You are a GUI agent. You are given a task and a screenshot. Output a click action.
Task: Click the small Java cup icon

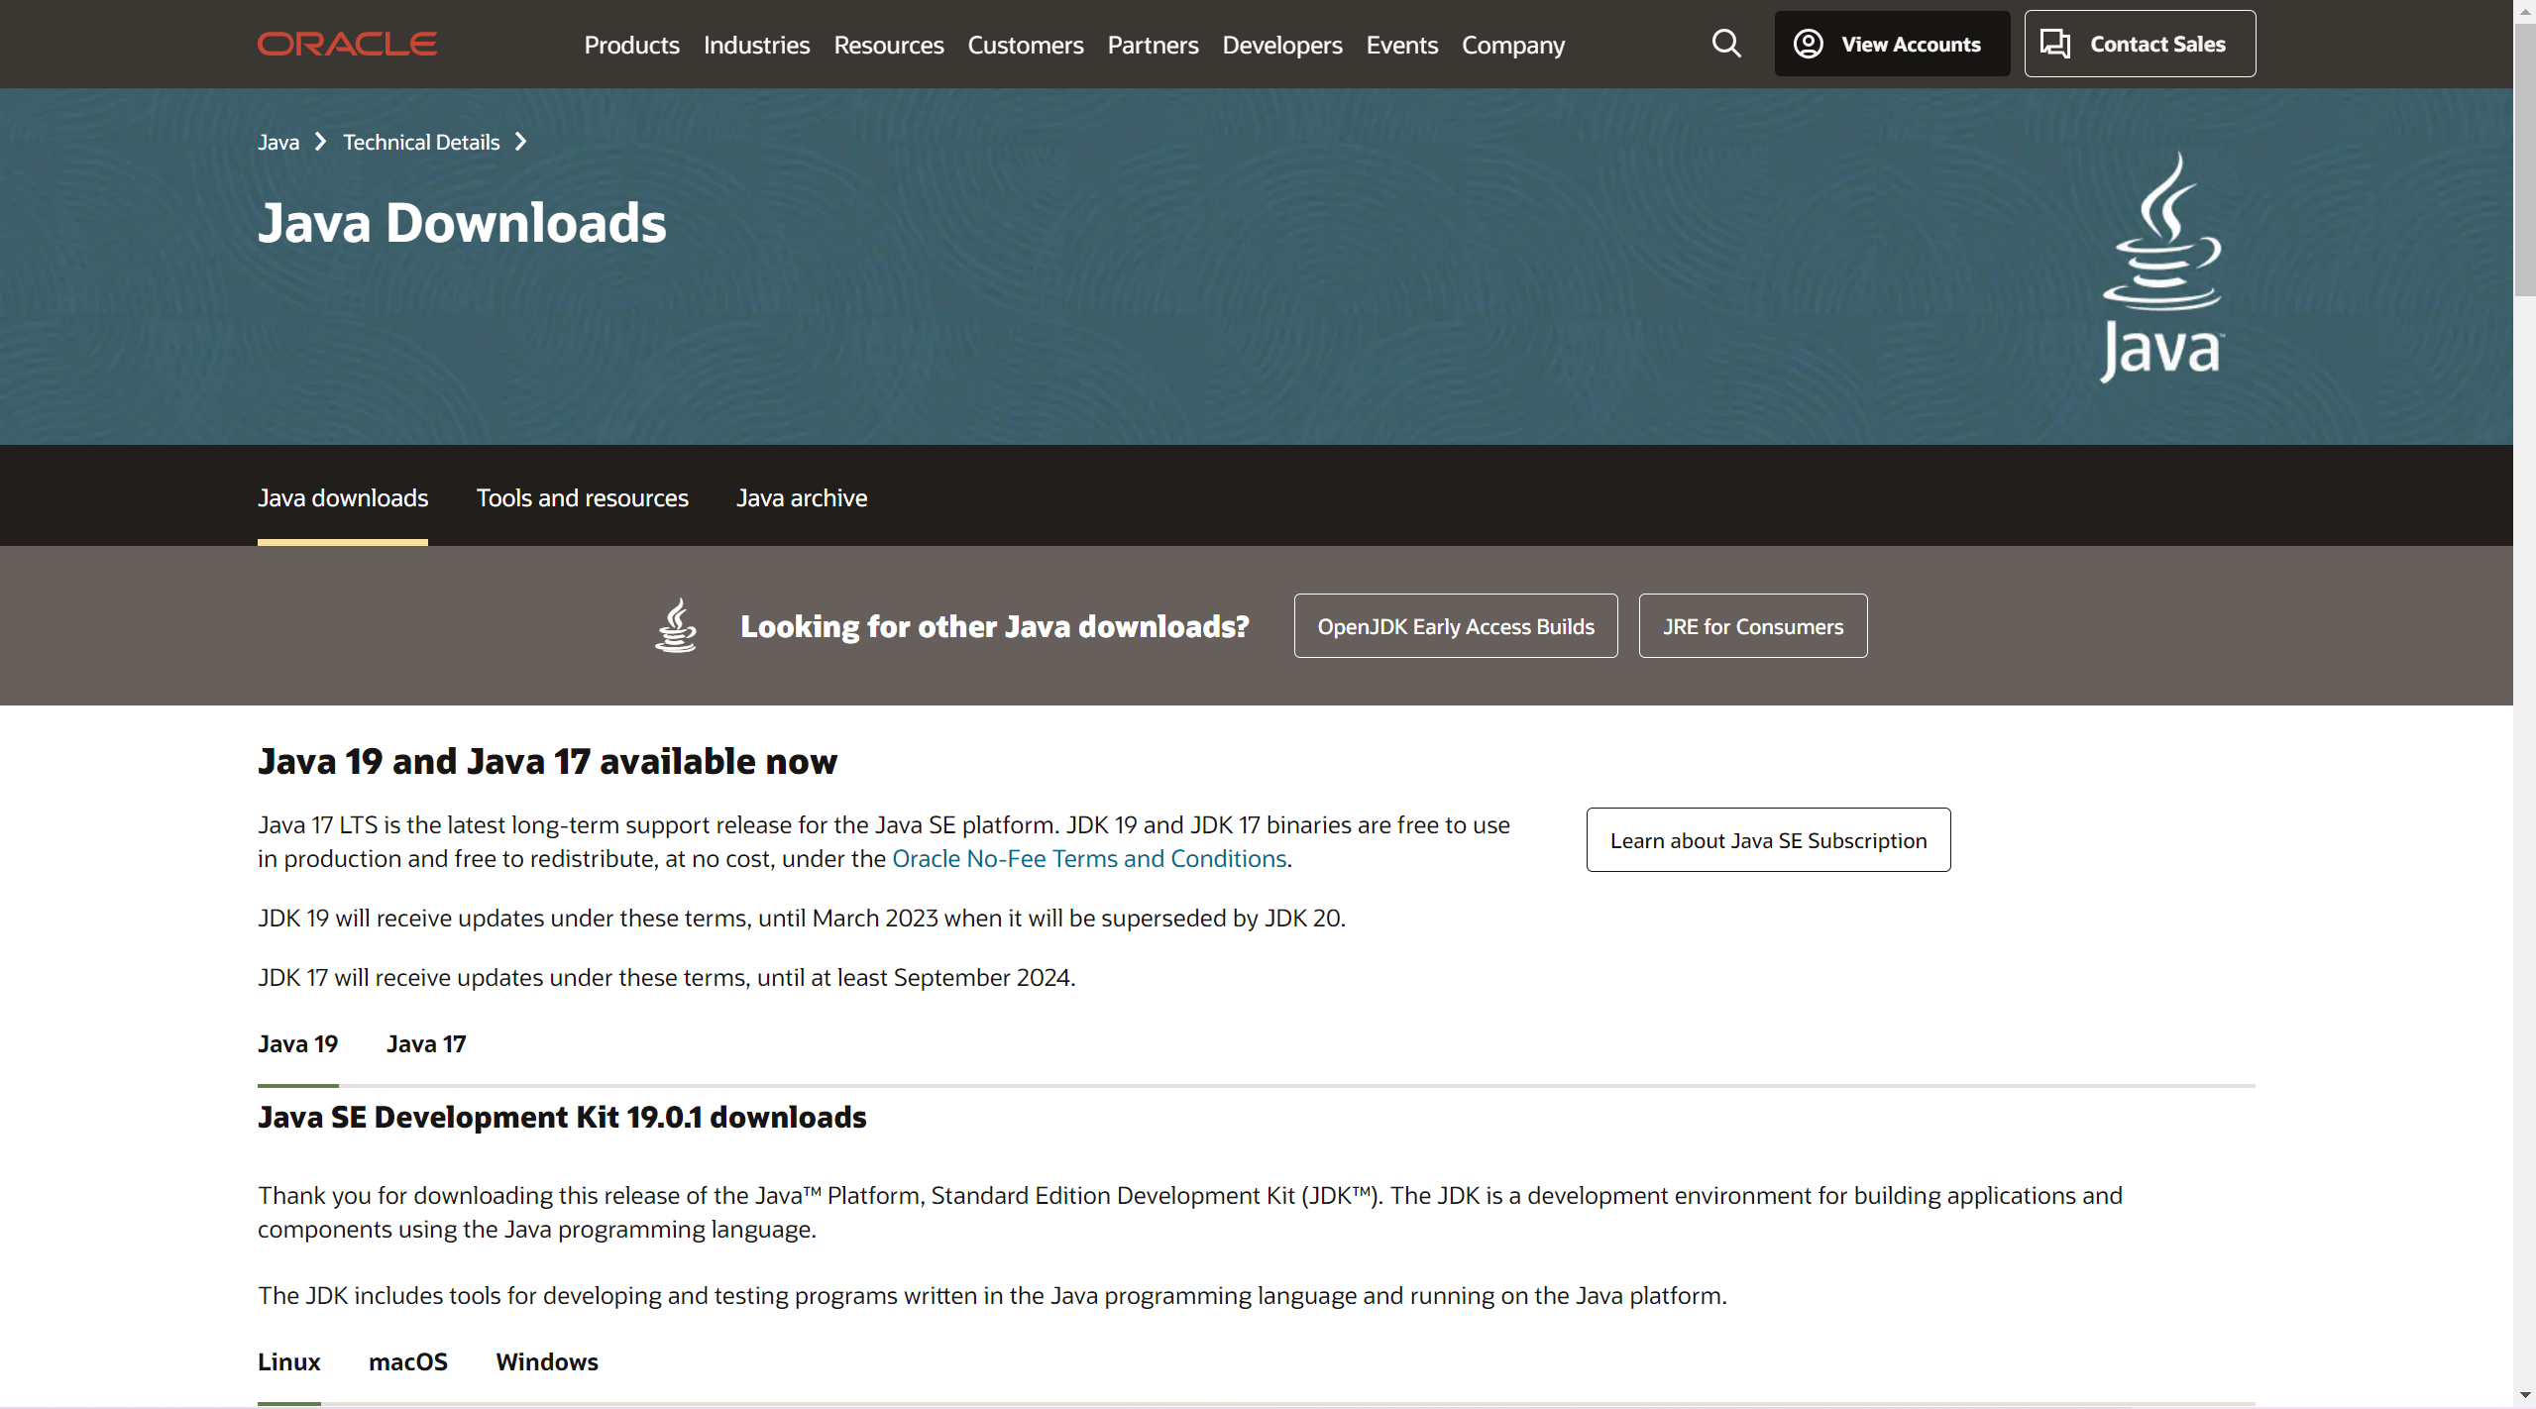(x=676, y=625)
